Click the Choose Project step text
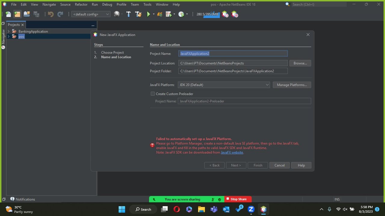The height and width of the screenshot is (216, 385). click(x=112, y=52)
